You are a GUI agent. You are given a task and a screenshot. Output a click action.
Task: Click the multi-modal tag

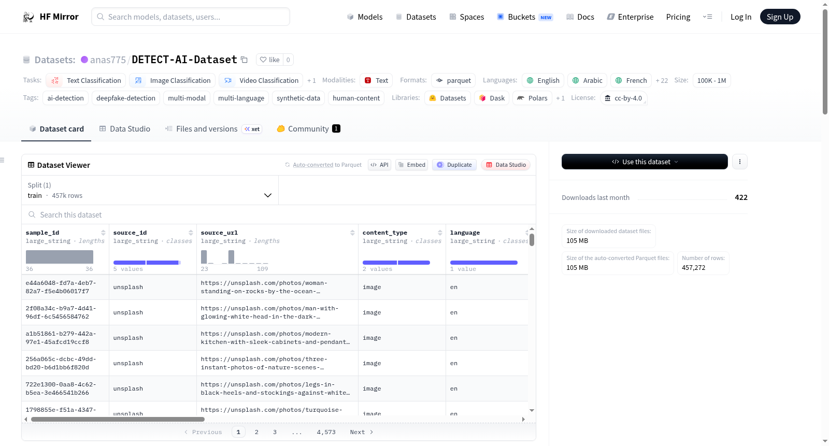[x=187, y=98]
